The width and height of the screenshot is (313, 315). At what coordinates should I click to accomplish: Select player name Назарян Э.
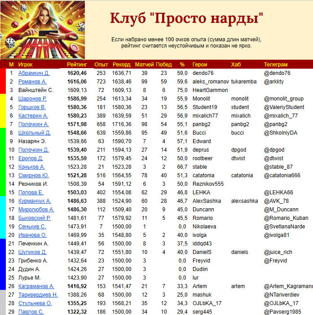(x=32, y=141)
